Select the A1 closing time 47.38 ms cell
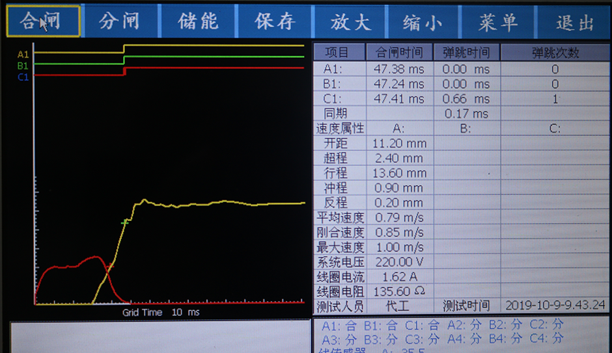The height and width of the screenshot is (353, 612). pyautogui.click(x=399, y=69)
